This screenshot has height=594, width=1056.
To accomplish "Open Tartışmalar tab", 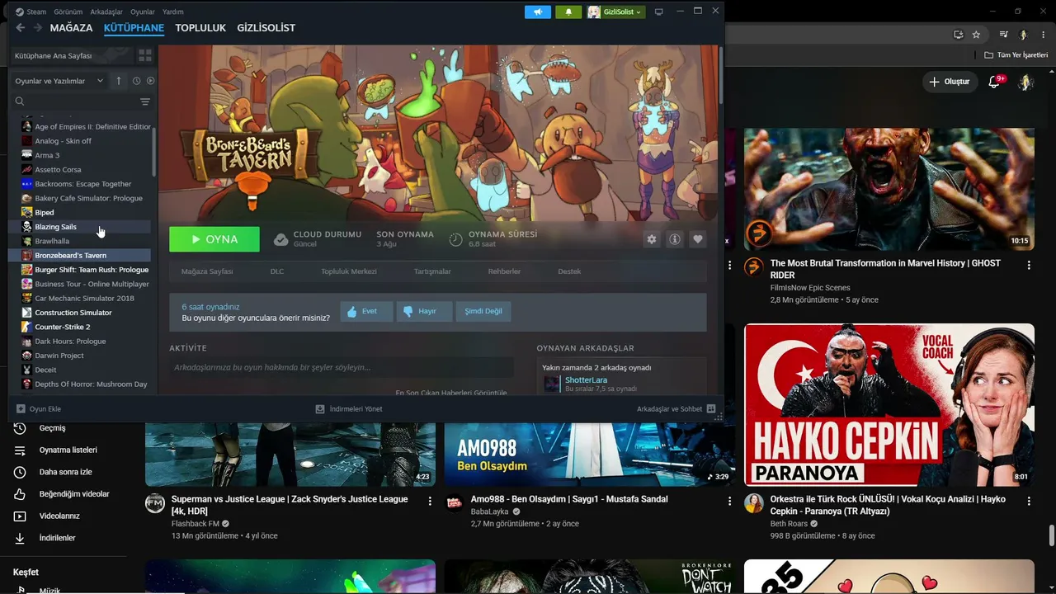I will [x=432, y=271].
